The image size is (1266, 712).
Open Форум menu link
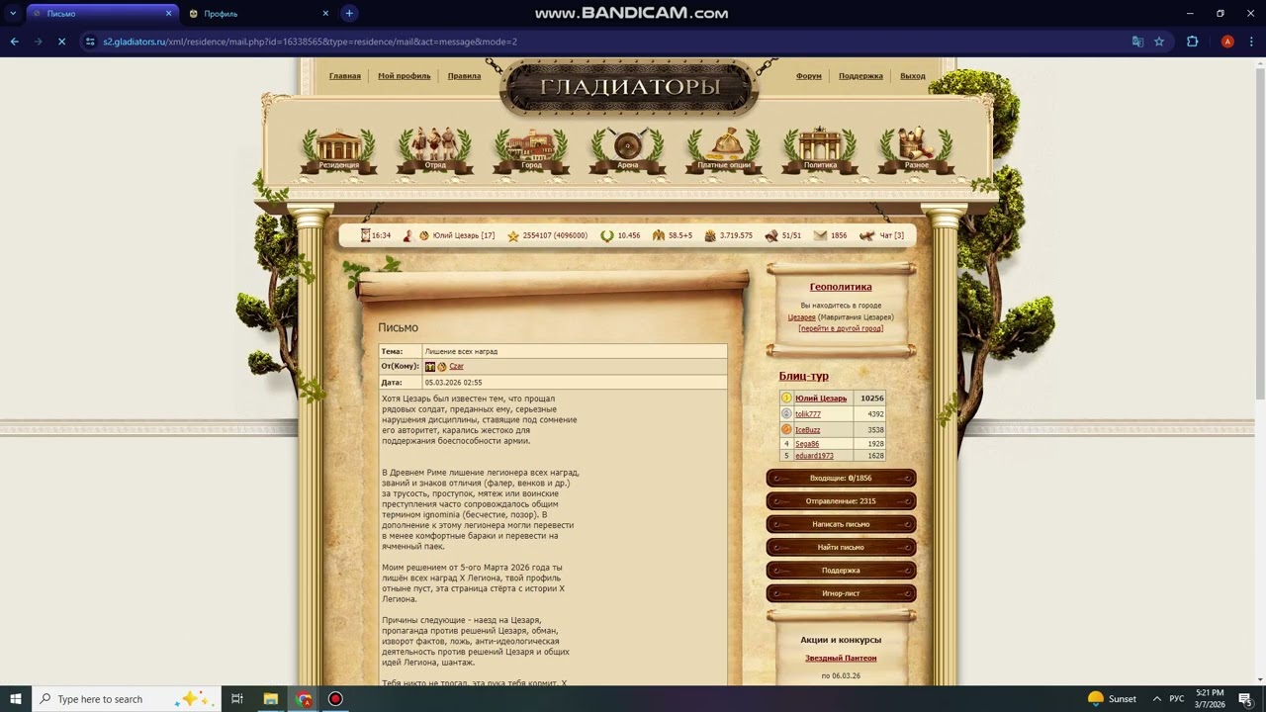pos(808,75)
